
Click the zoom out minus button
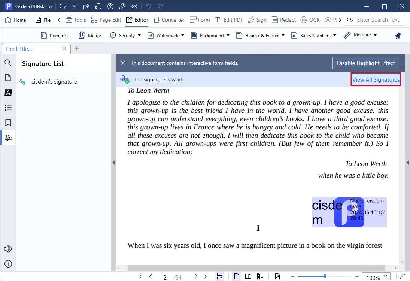[x=292, y=276]
